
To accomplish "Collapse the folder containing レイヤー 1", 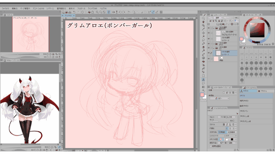I will tap(214, 48).
